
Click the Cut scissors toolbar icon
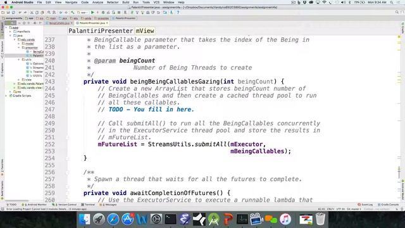tap(32, 13)
